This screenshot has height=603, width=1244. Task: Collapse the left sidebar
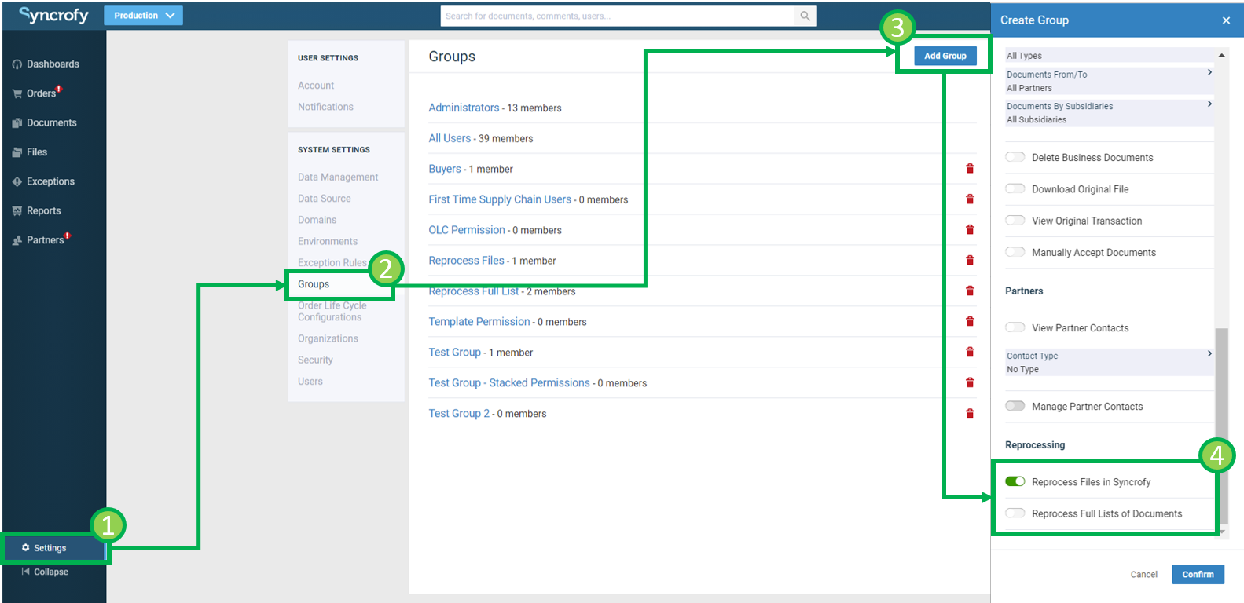pyautogui.click(x=45, y=572)
